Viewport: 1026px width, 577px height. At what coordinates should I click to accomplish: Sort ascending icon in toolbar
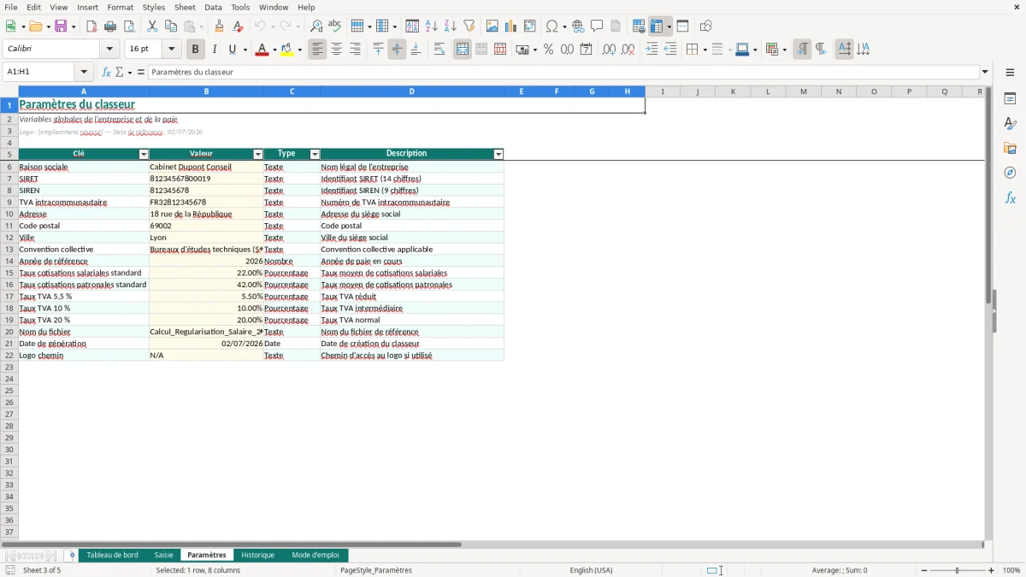pos(432,26)
